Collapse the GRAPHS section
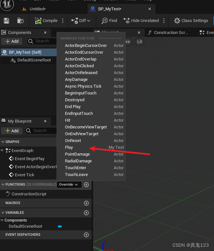This screenshot has height=251, width=214. [3, 142]
